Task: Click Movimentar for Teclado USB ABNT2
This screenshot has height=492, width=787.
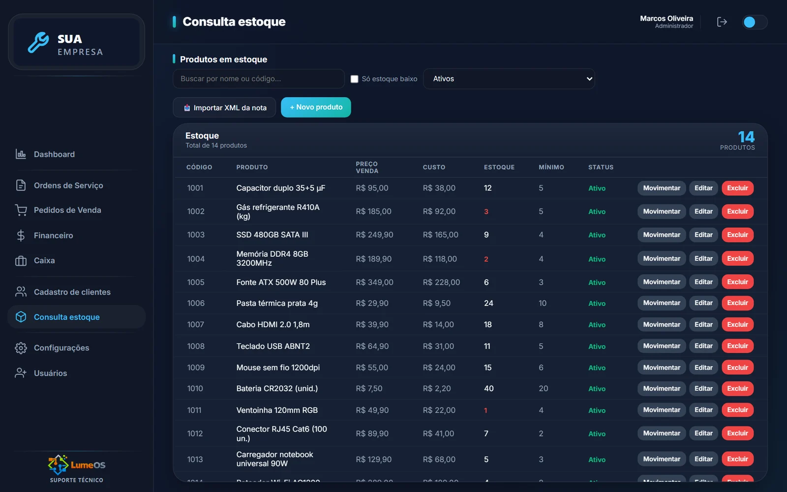Action: click(662, 346)
